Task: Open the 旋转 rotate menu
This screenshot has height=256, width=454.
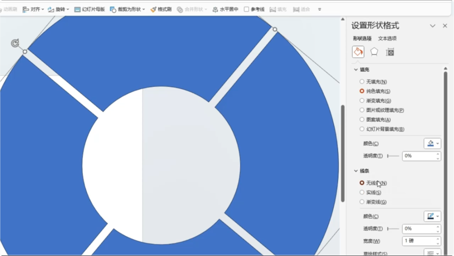Action: [58, 9]
